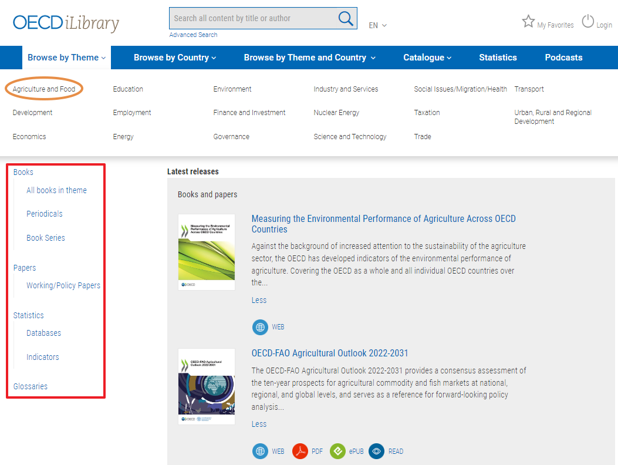Select the Agriculture and Food theme
The image size is (618, 465).
pyautogui.click(x=44, y=89)
